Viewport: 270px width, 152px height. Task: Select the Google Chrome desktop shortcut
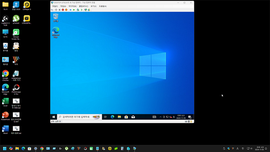click(x=5, y=76)
